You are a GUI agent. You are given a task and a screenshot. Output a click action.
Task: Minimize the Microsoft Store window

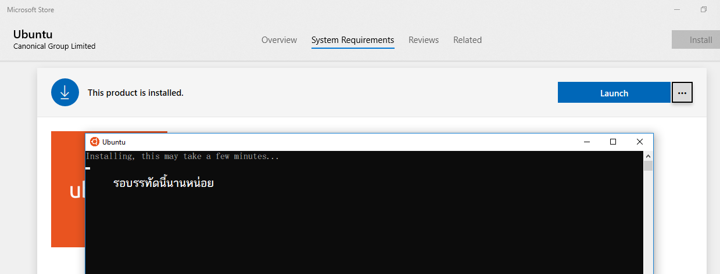677,10
